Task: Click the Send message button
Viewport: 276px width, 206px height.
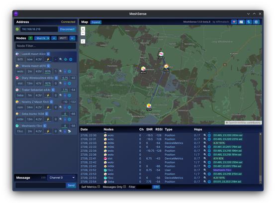Action: (x=71, y=185)
